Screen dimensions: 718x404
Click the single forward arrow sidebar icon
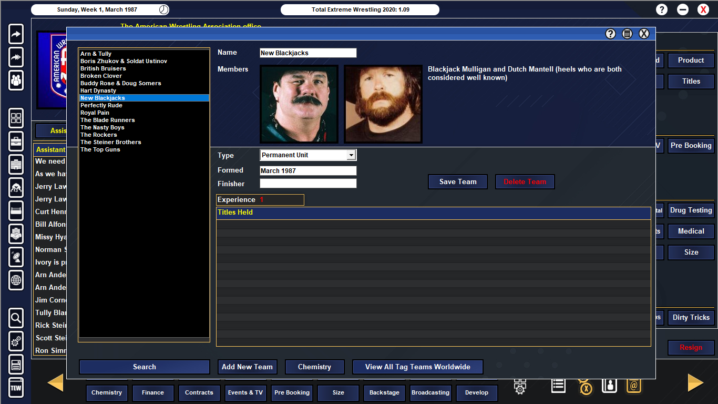pos(16,34)
